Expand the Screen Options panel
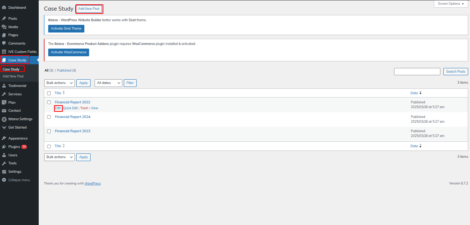 point(451,4)
